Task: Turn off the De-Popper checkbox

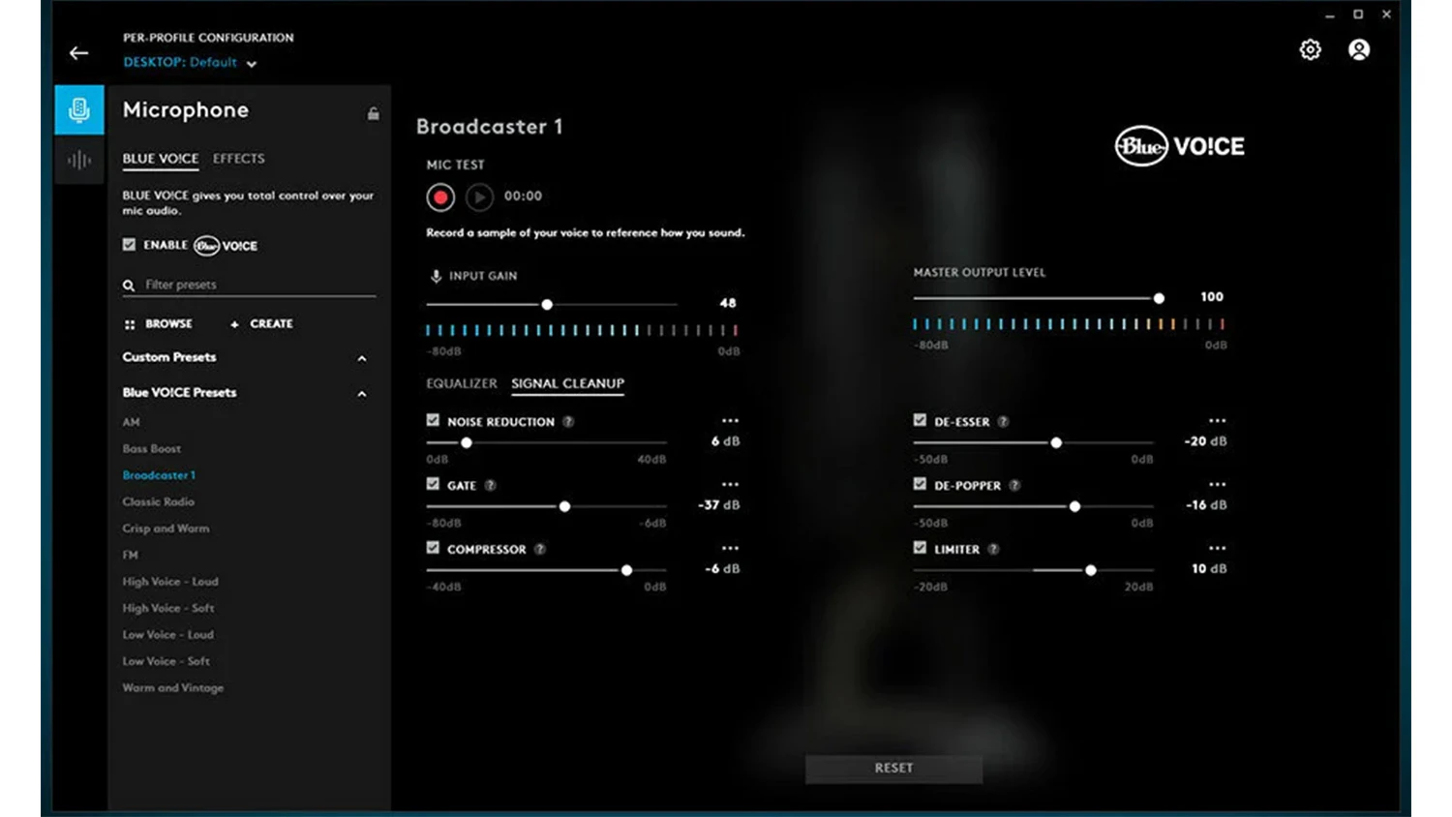Action: pos(920,484)
